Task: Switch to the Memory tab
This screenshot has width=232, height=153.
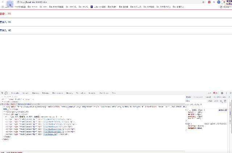Action: [x=69, y=93]
